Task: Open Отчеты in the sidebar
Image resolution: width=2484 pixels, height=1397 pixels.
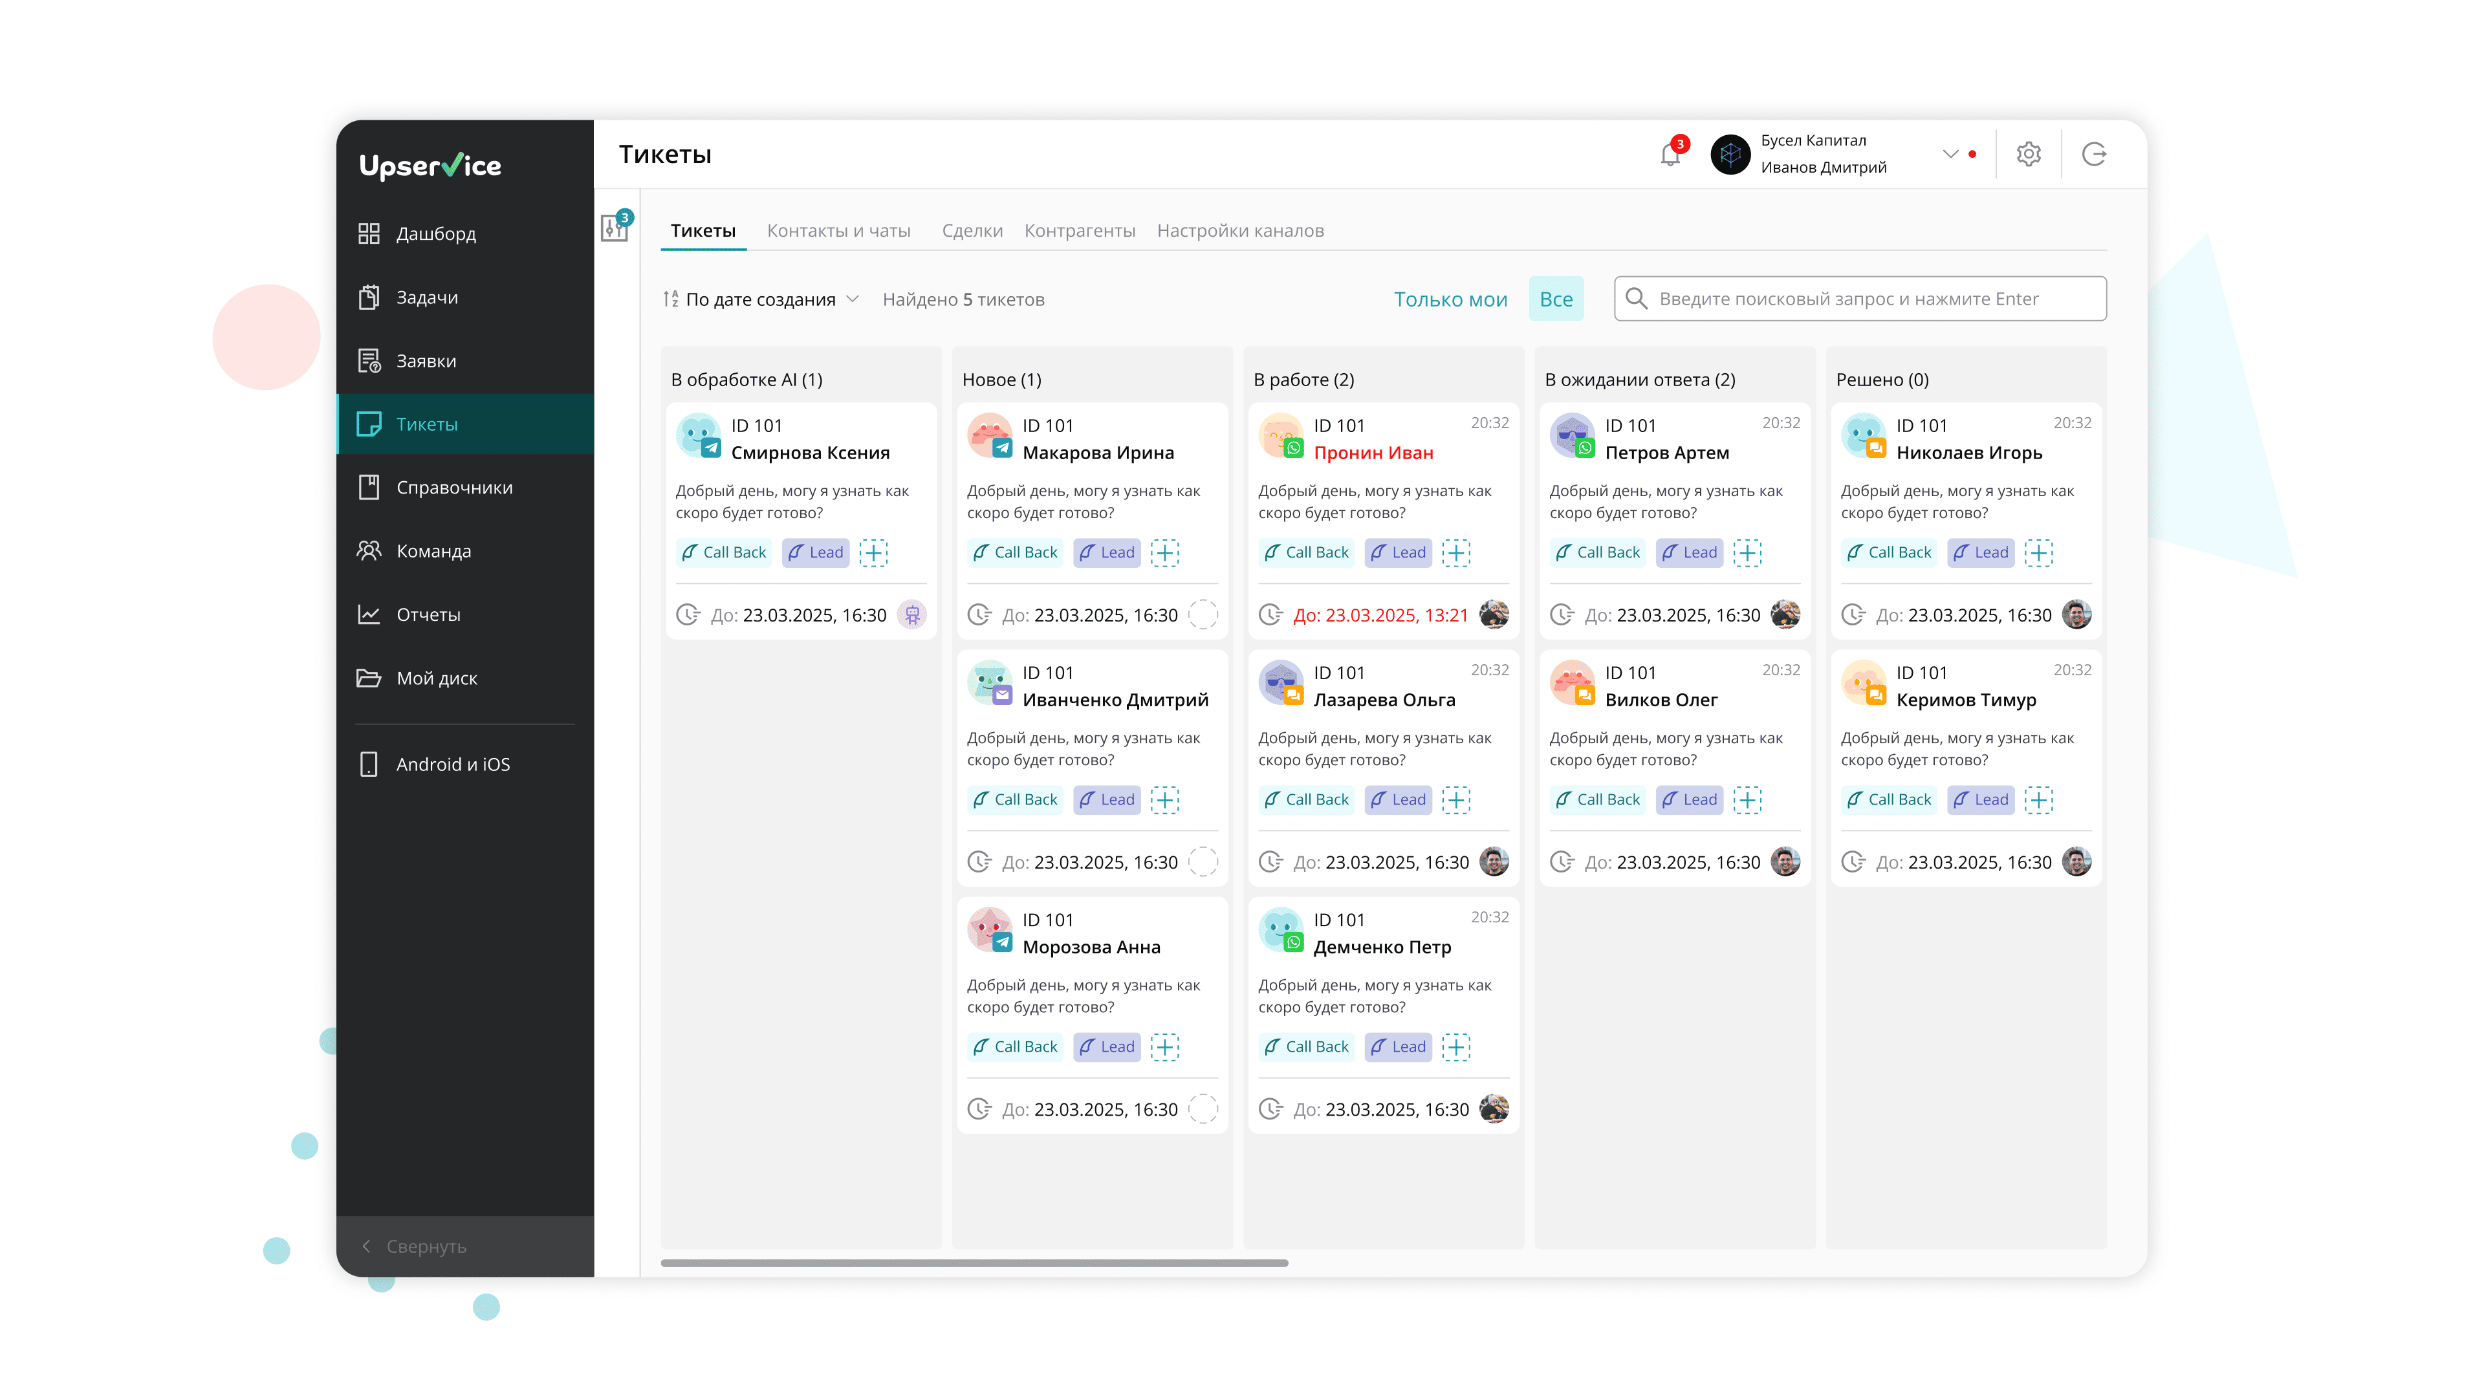Action: pyautogui.click(x=465, y=615)
